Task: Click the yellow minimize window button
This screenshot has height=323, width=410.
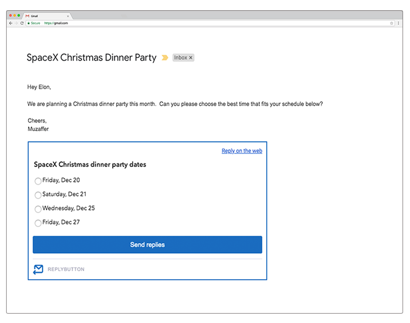Action: 15,16
